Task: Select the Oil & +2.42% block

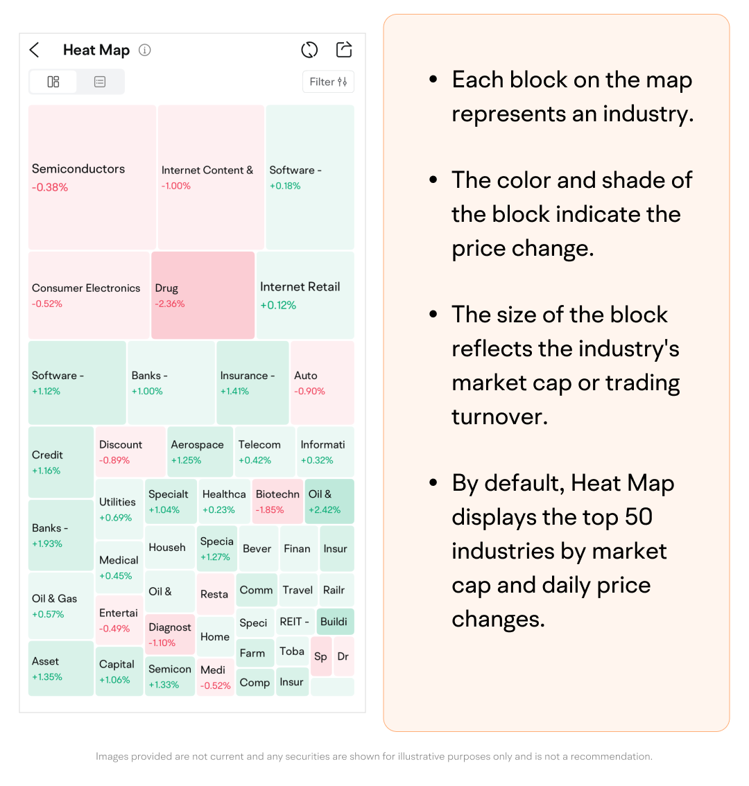Action: (329, 501)
